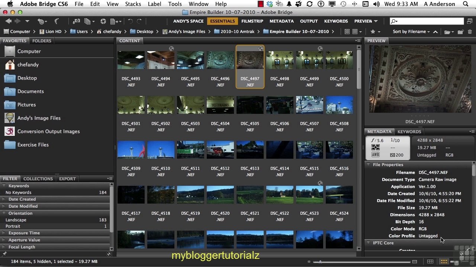476x267 pixels.
Task: Open the Conversion Output Images favorite
Action: [x=48, y=131]
